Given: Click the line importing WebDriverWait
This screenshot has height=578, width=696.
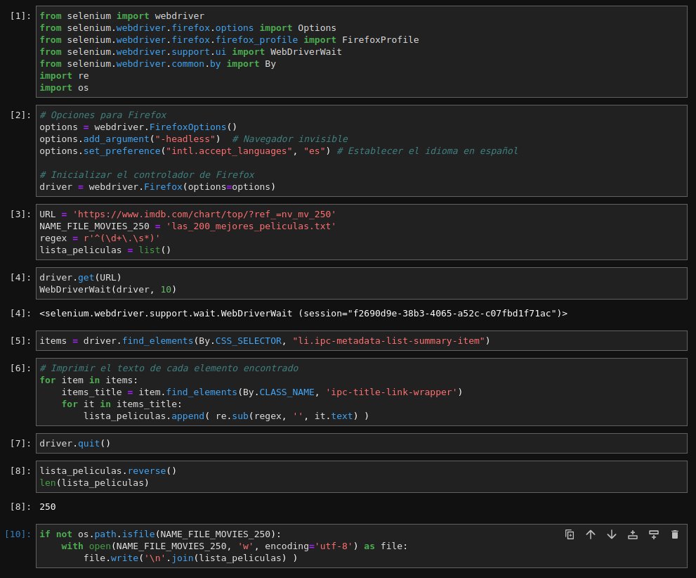Looking at the screenshot, I should (190, 52).
